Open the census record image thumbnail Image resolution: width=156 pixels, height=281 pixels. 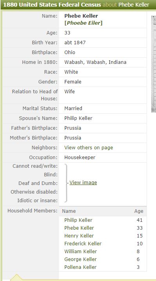click(154, 64)
